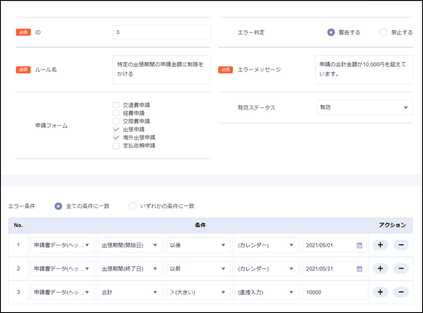Enable the 支払依頼申請 checkbox
Screen dimensions: 423x313
pos(116,146)
